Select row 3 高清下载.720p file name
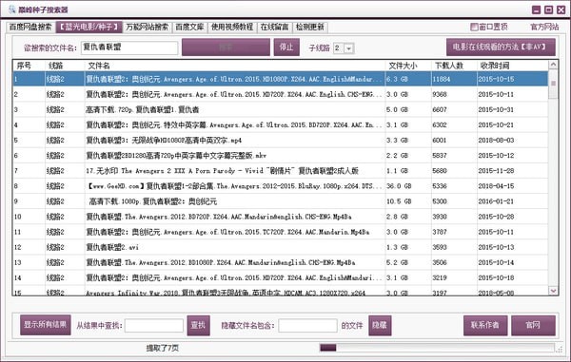 click(x=143, y=110)
